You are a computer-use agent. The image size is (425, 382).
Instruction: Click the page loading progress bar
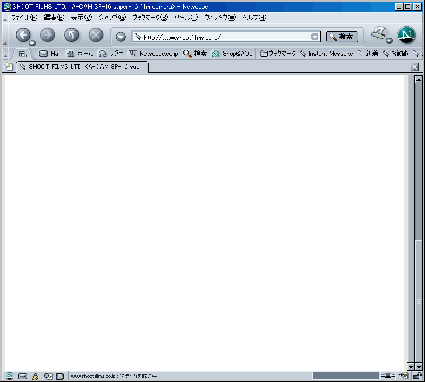click(x=346, y=376)
